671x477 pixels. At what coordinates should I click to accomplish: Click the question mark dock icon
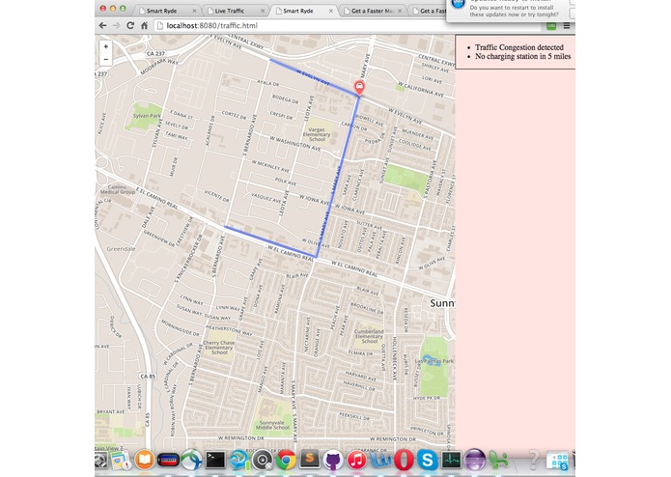(533, 460)
